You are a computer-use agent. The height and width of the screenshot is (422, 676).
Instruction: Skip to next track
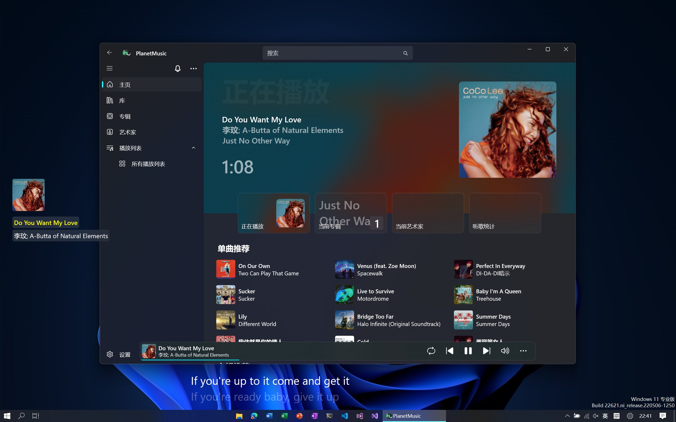[486, 351]
